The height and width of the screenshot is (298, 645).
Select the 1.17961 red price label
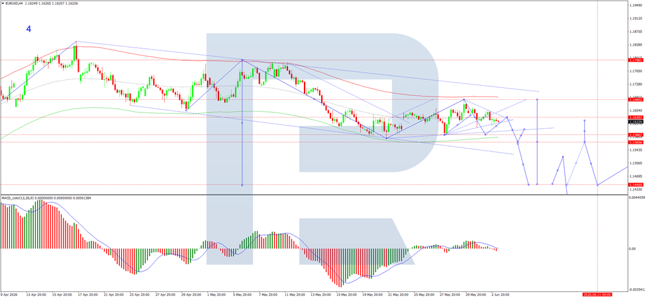click(635, 60)
